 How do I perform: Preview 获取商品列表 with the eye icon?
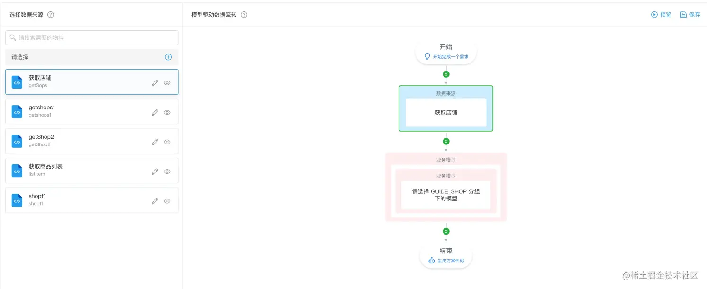pyautogui.click(x=167, y=172)
